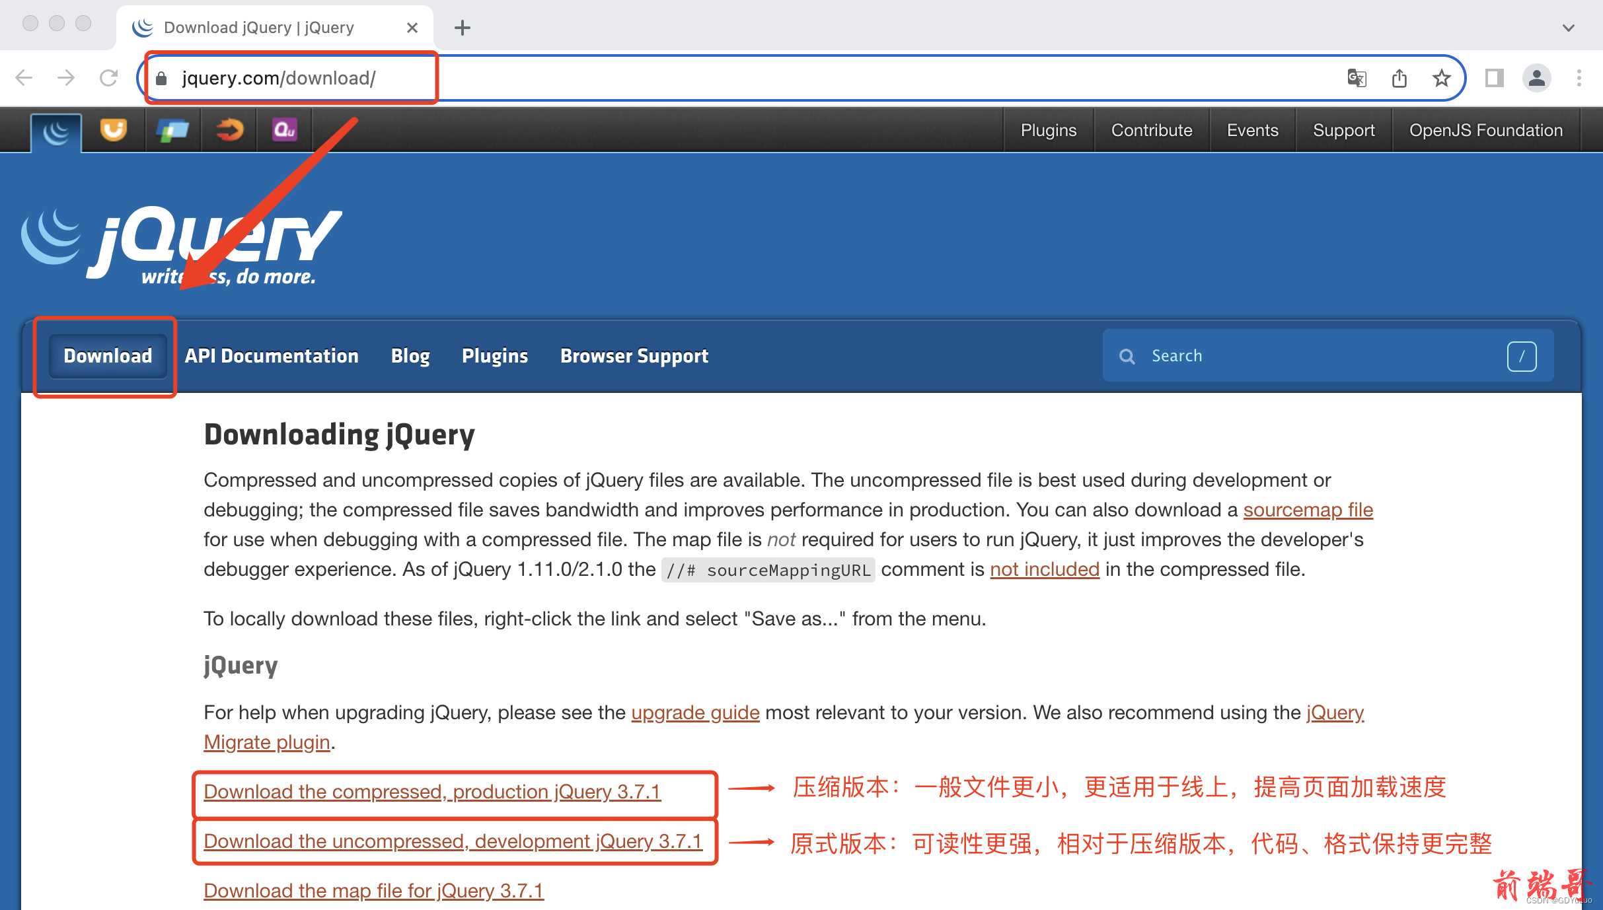1603x910 pixels.
Task: Open a new tab with the plus button
Action: (463, 28)
